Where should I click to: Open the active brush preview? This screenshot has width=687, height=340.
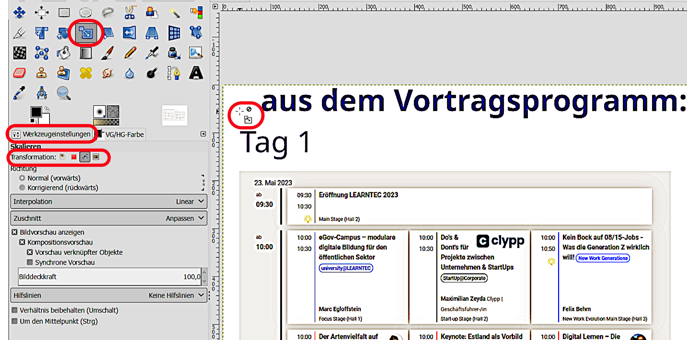pyautogui.click(x=99, y=112)
